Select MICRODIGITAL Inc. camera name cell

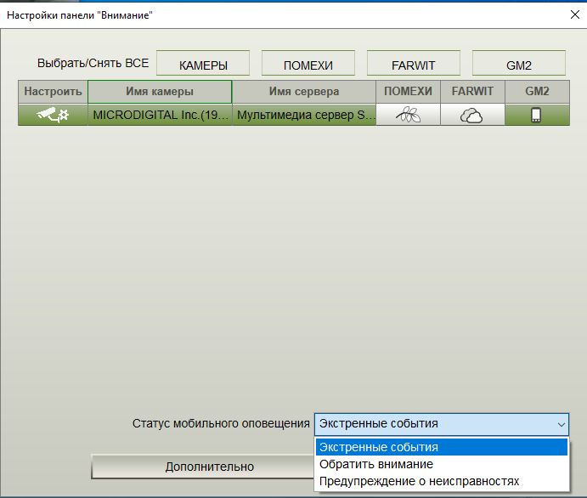click(x=160, y=115)
